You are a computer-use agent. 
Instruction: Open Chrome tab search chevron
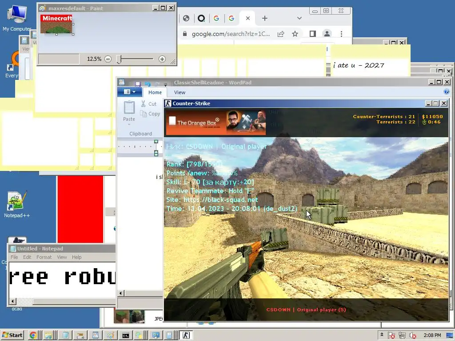[x=299, y=18]
